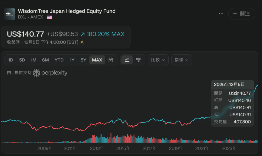Click the WisdomTree fund logo icon

[9, 14]
